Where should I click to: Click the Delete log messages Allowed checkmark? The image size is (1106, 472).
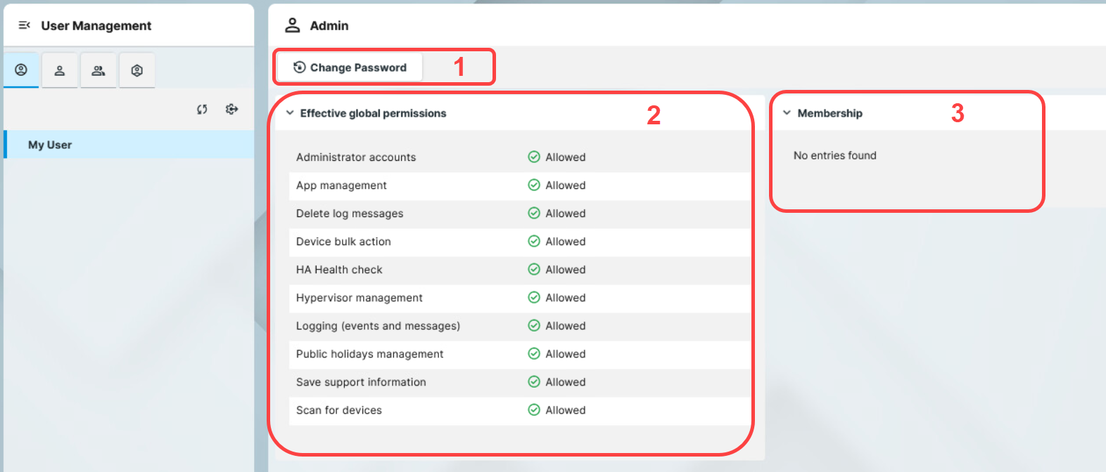pos(534,214)
